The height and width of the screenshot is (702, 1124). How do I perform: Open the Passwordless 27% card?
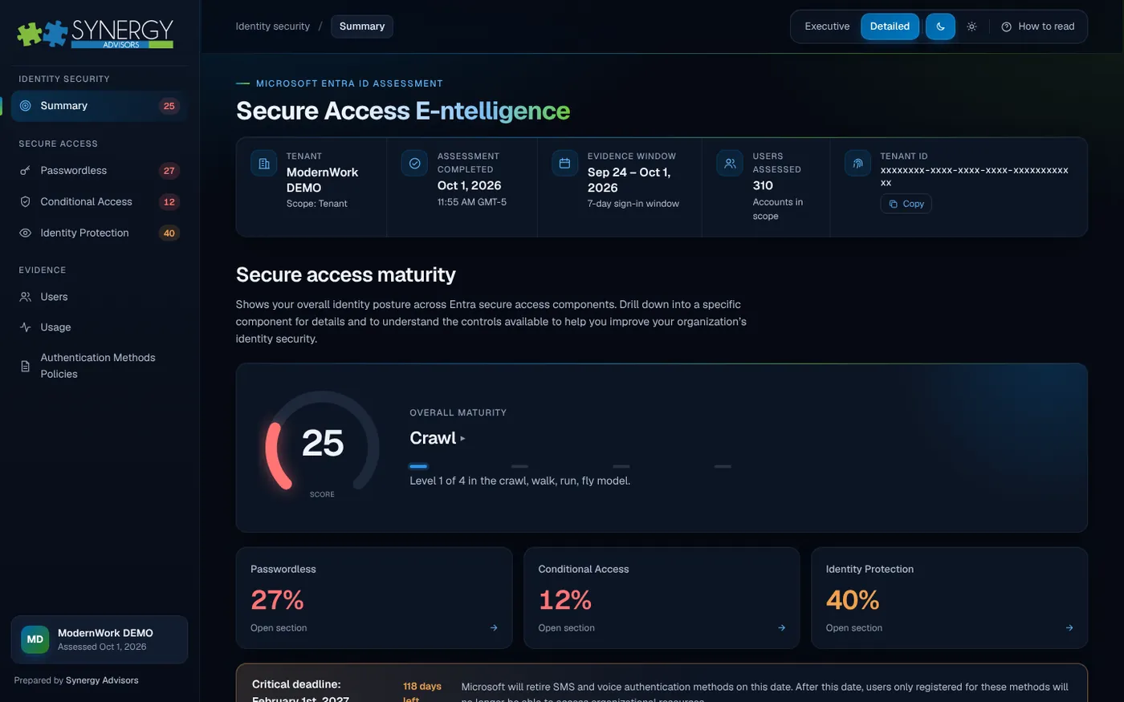coord(374,598)
